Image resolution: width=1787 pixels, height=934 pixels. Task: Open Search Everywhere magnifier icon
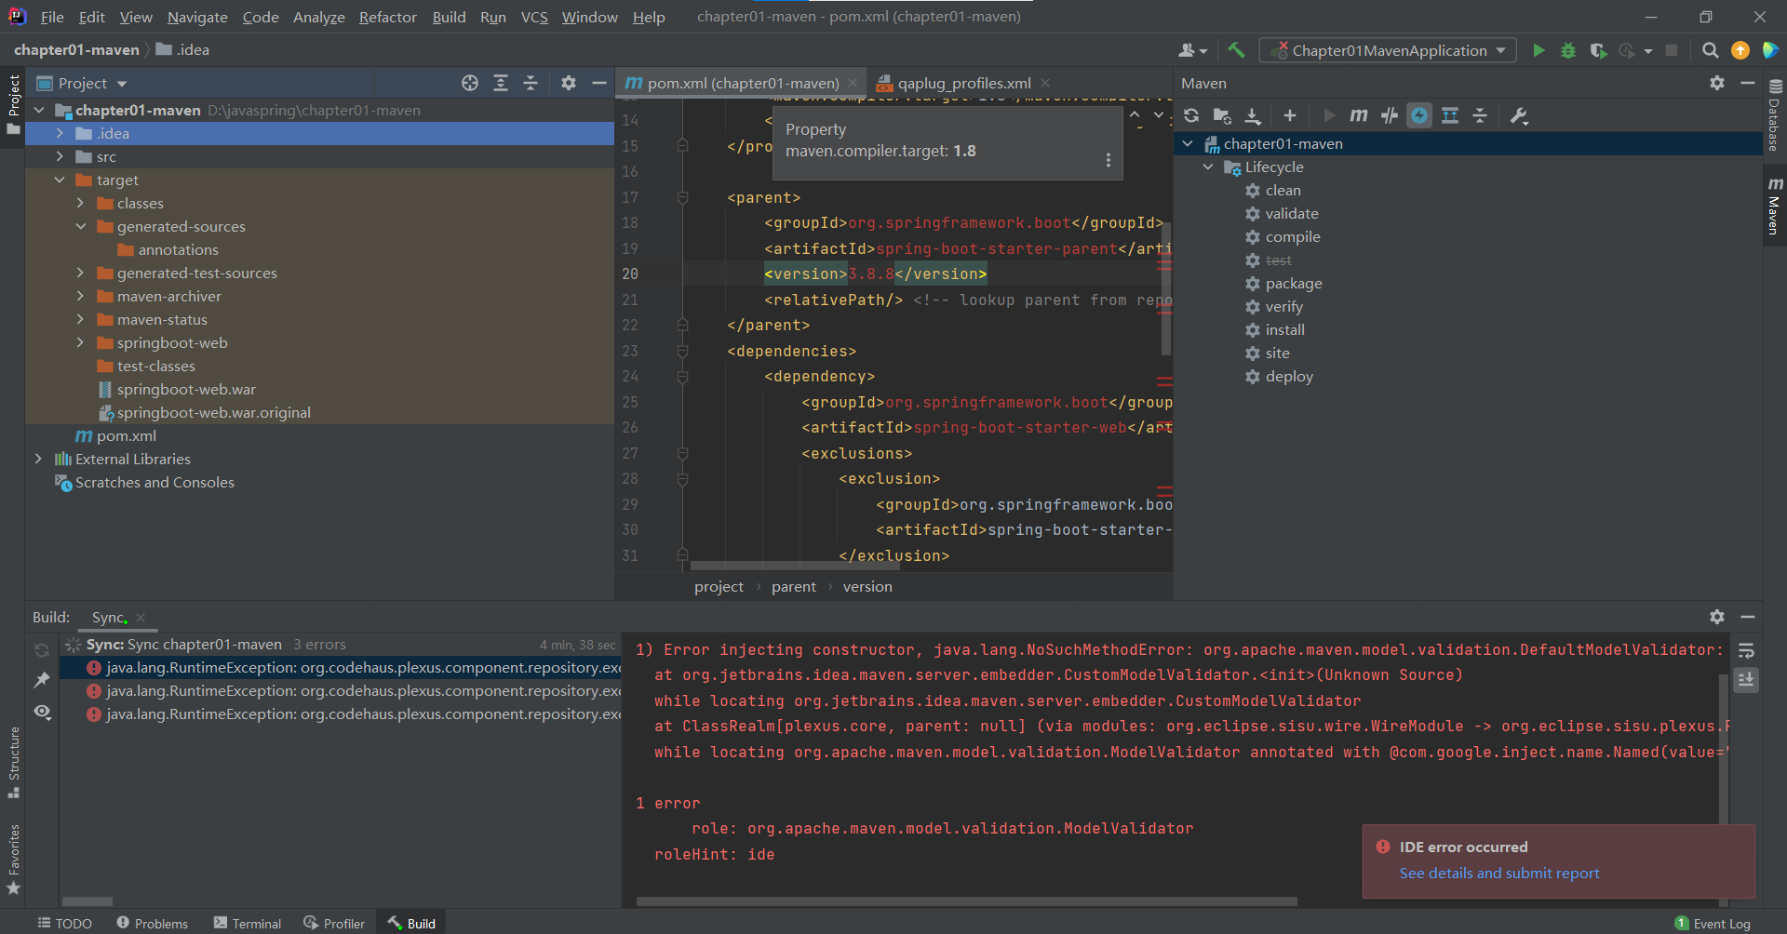[1710, 50]
